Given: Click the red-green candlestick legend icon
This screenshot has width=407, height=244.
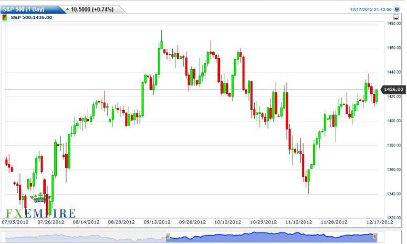Looking at the screenshot, I should click(x=6, y=17).
